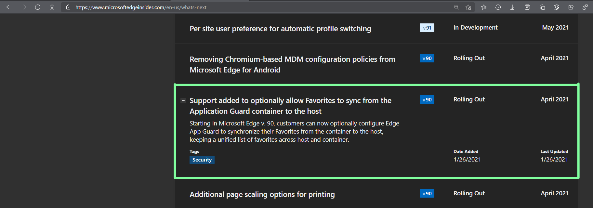This screenshot has height=208, width=593.
Task: Expand 'Per site user preference for automatic profile switching'
Action: coord(280,29)
